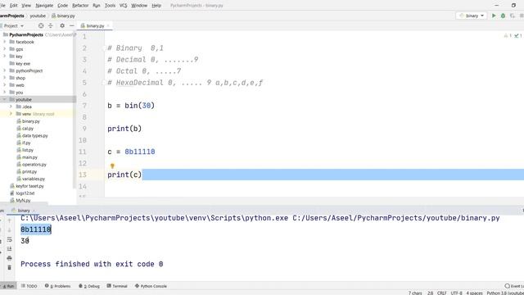
Task: Open Event Log in status bar
Action: click(x=514, y=286)
